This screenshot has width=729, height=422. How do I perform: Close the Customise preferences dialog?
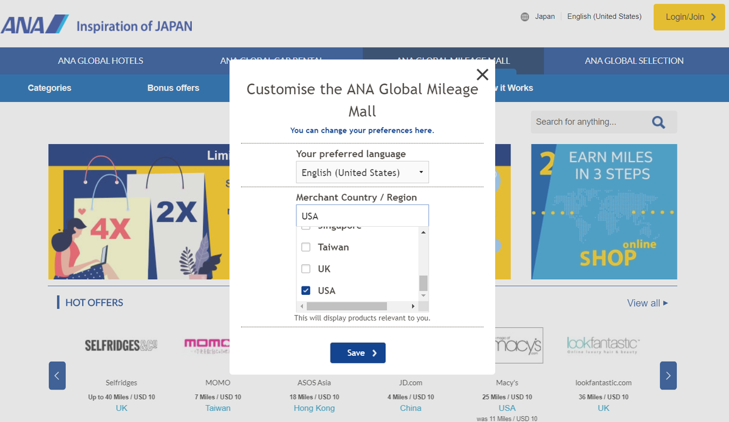482,75
